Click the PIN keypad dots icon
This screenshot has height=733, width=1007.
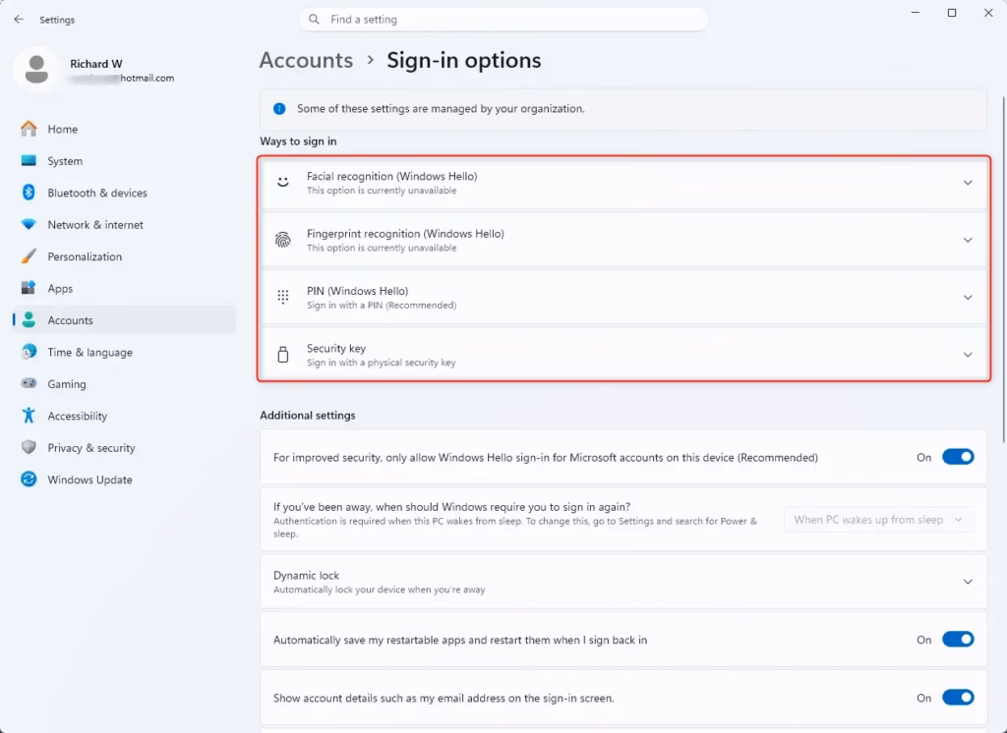coord(282,297)
